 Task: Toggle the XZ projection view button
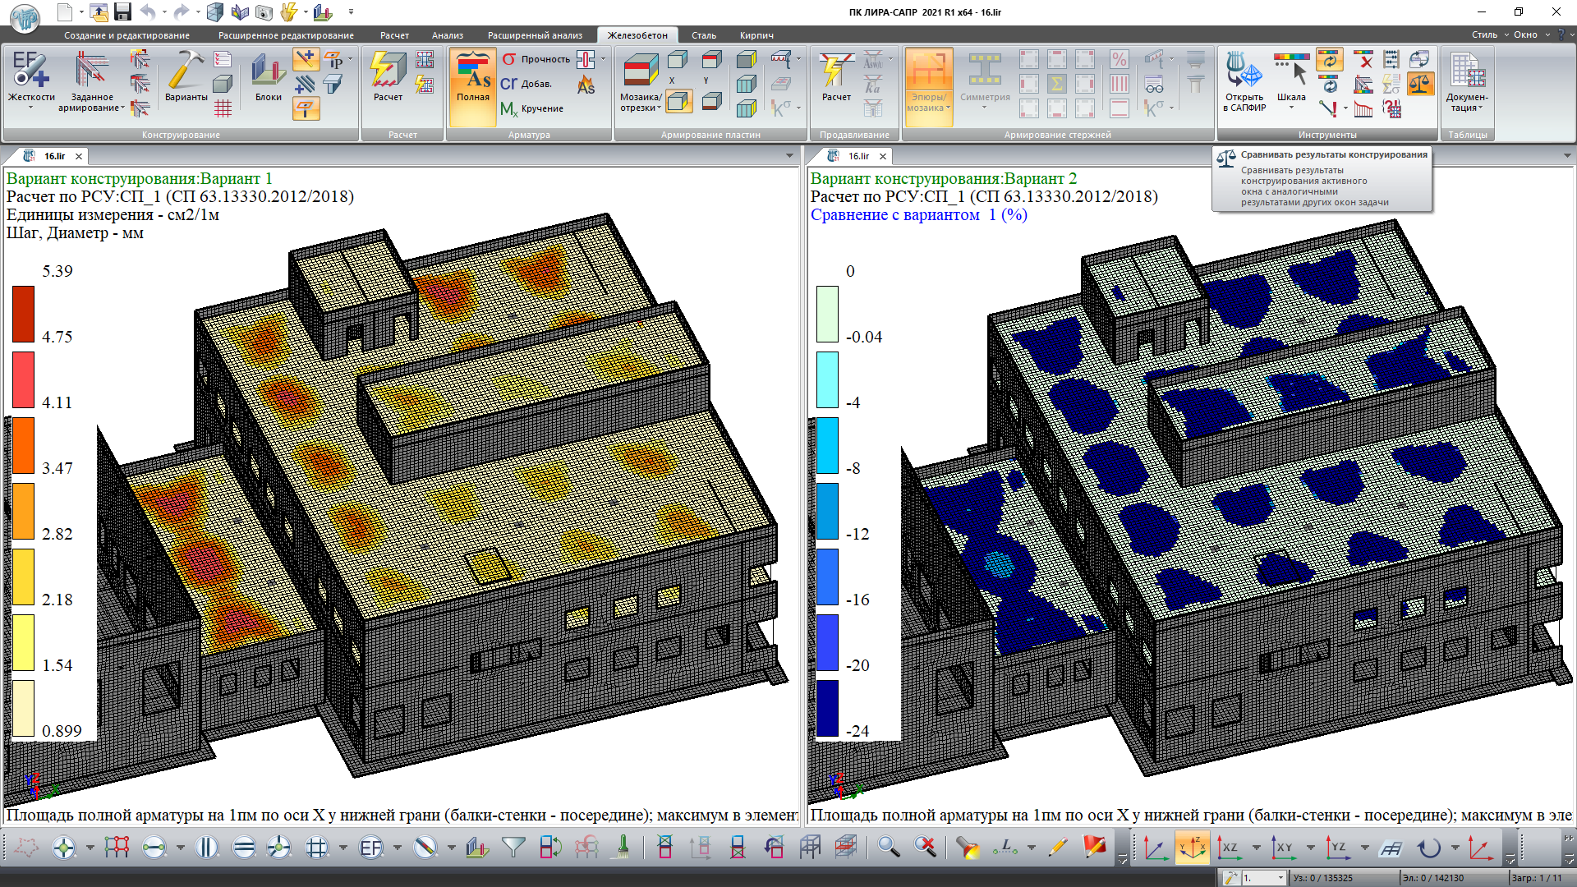(1230, 848)
